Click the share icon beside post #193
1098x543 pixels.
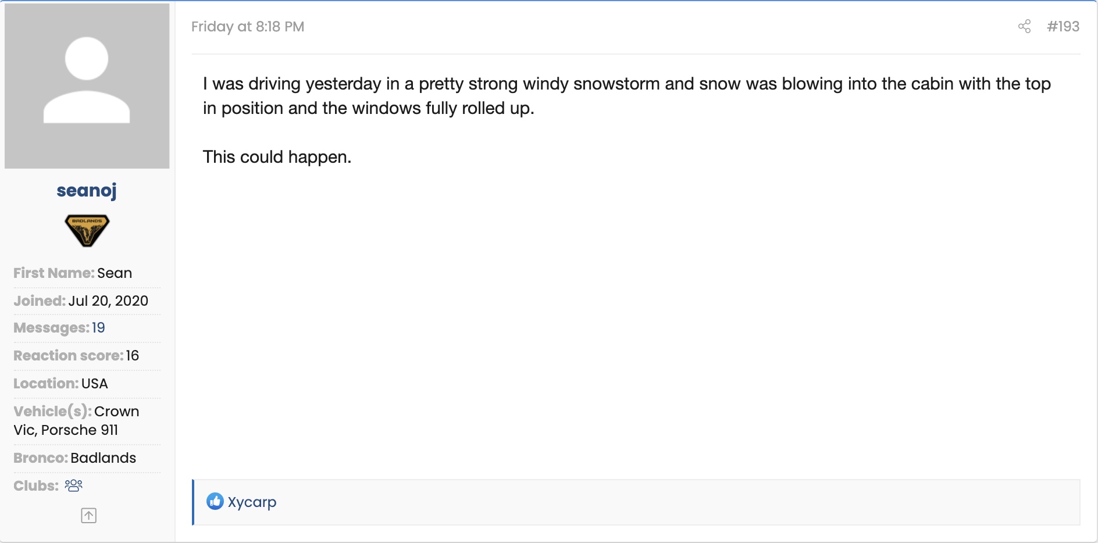[x=1024, y=27]
